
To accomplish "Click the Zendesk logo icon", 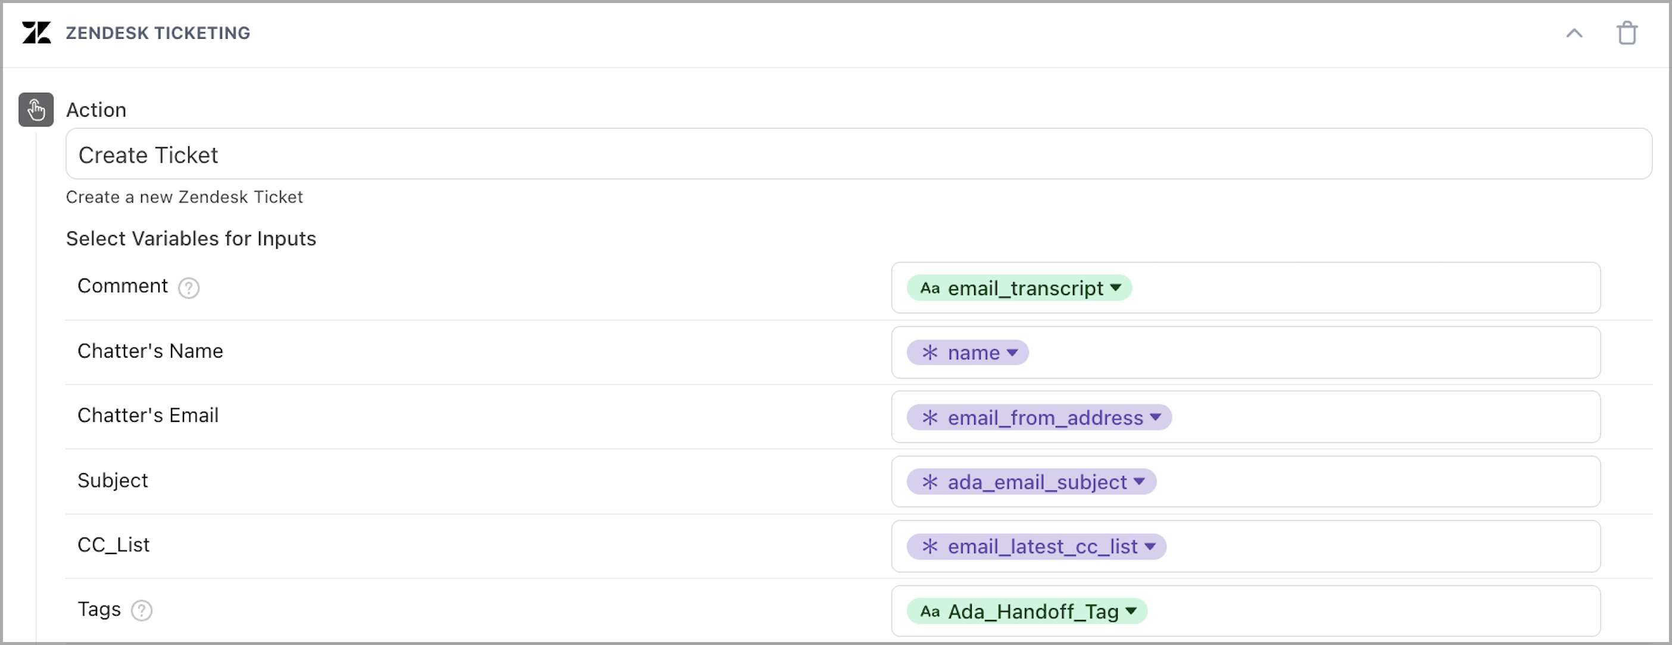I will tap(36, 33).
